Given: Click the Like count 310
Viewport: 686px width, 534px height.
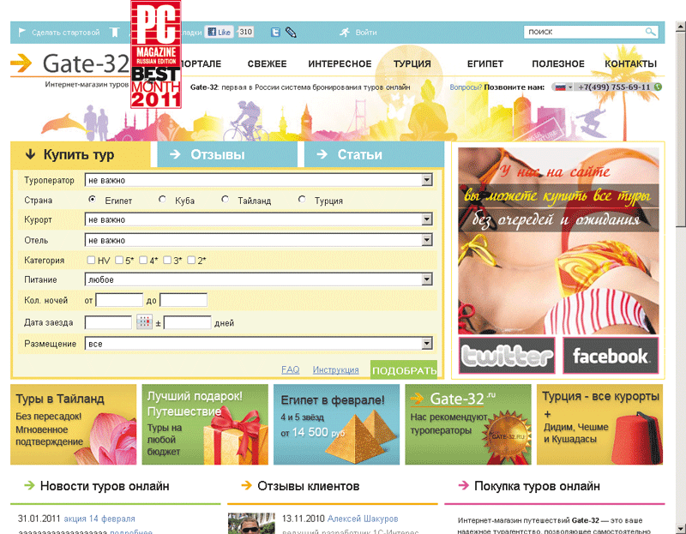Looking at the screenshot, I should pyautogui.click(x=245, y=32).
